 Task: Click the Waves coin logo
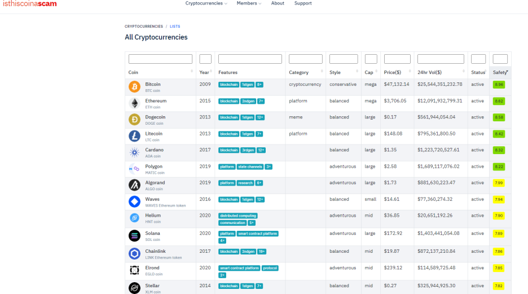(x=134, y=201)
